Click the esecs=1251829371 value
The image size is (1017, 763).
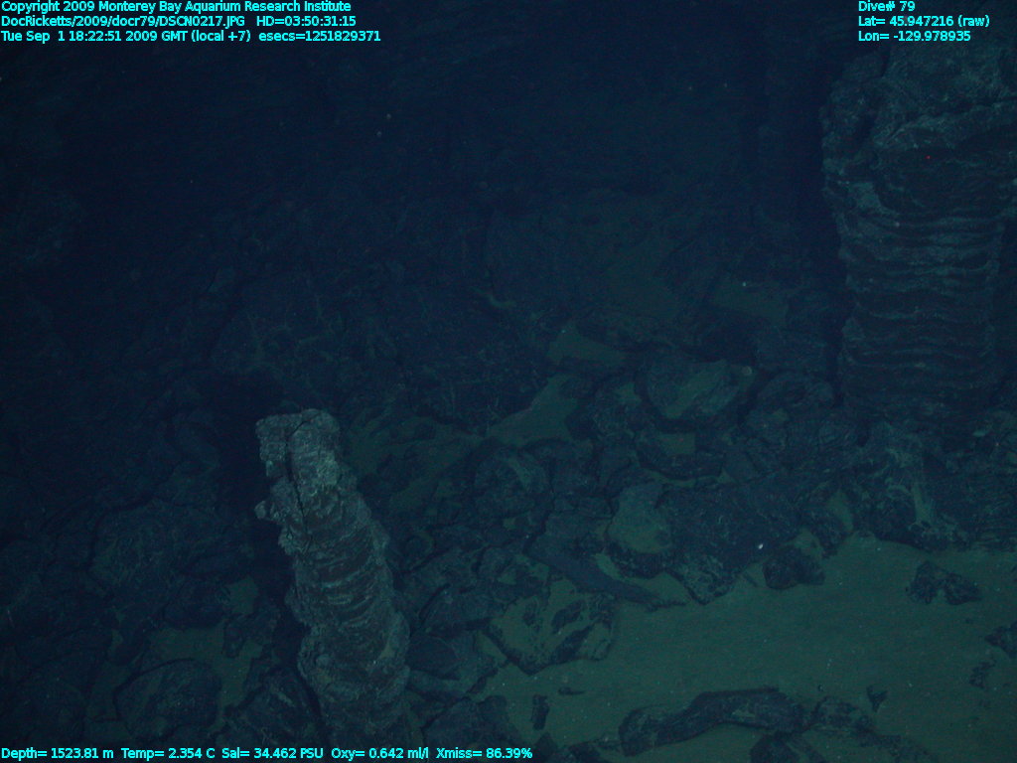click(319, 36)
